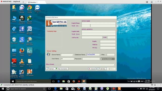162x91 pixels.
Task: Focus the RegNo input field
Action: 108,41
